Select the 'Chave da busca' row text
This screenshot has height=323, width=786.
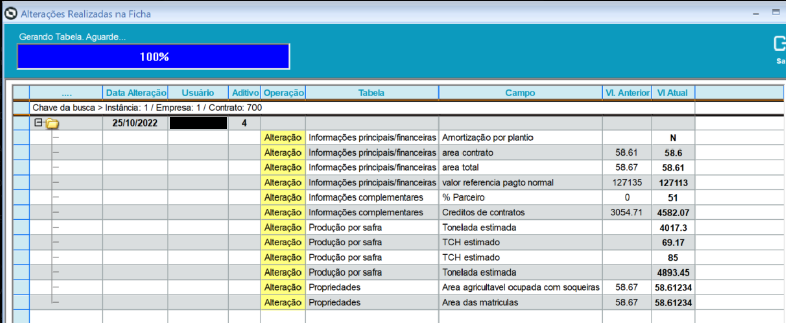147,108
